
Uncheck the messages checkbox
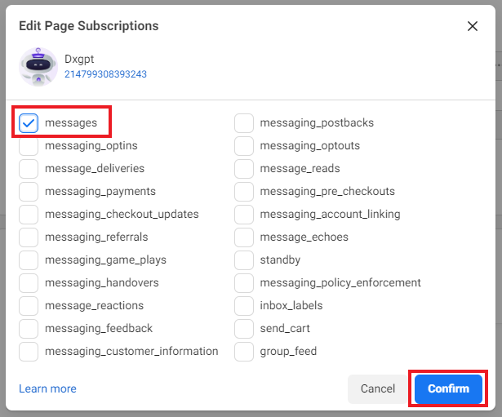click(x=29, y=123)
